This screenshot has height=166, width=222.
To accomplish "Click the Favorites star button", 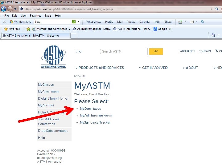I will (12, 29).
